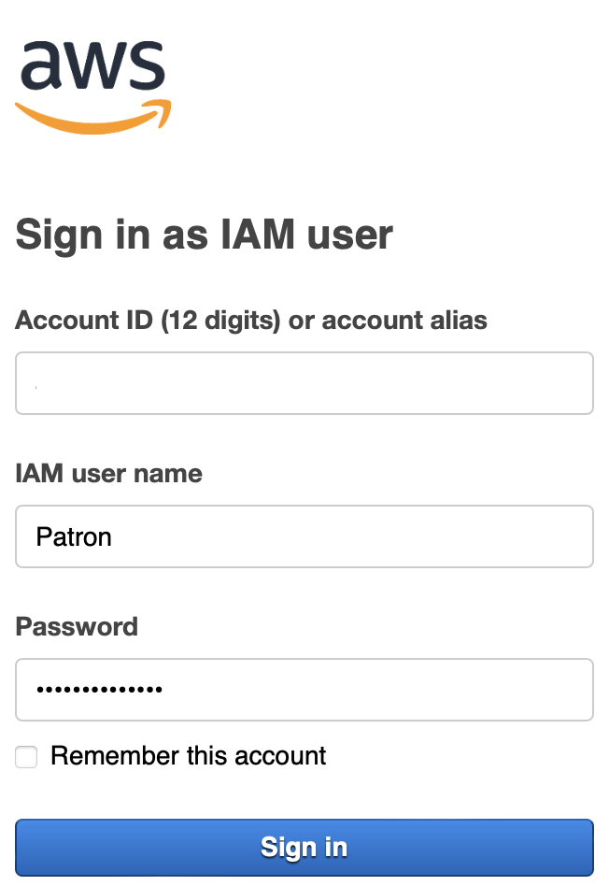This screenshot has height=886, width=609.
Task: Click the orange smile arrow under aws
Action: point(93,119)
